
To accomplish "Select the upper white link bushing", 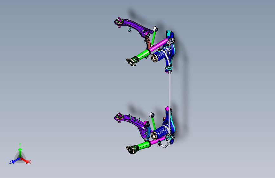I will [x=155, y=29].
